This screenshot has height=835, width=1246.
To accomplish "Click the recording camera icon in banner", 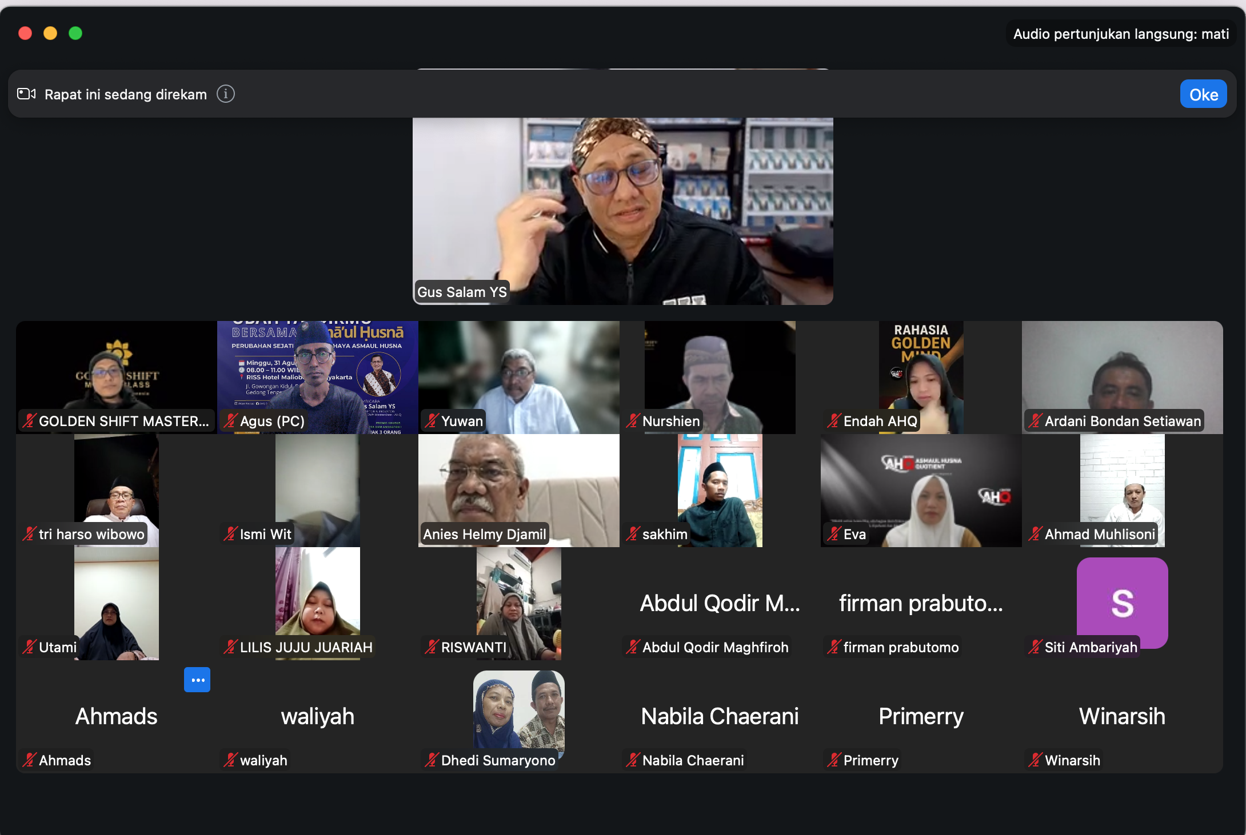I will (26, 94).
